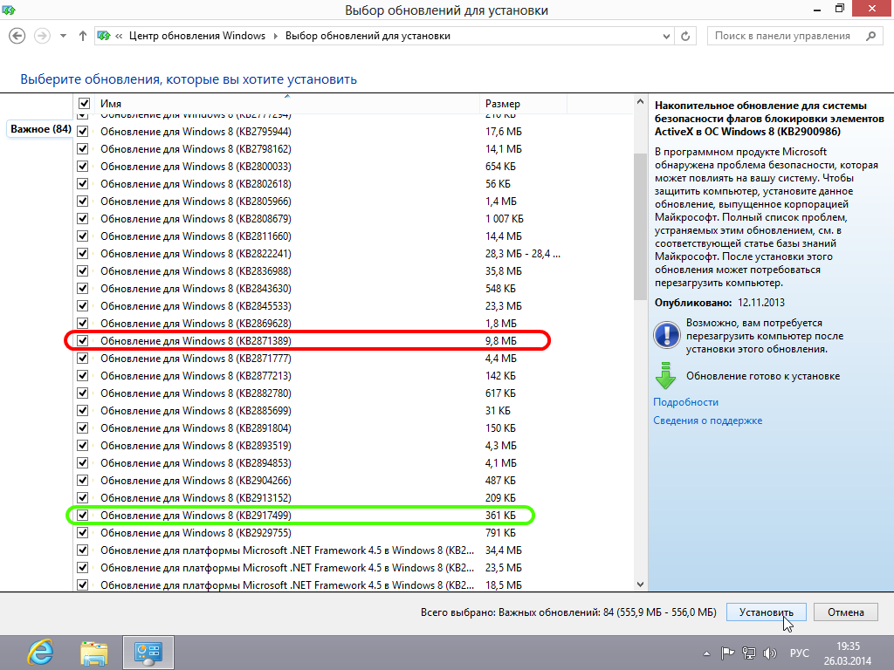Select row 'Обновление для Windows 8 (KB2871777)'
This screenshot has height=670, width=894.
353,359
